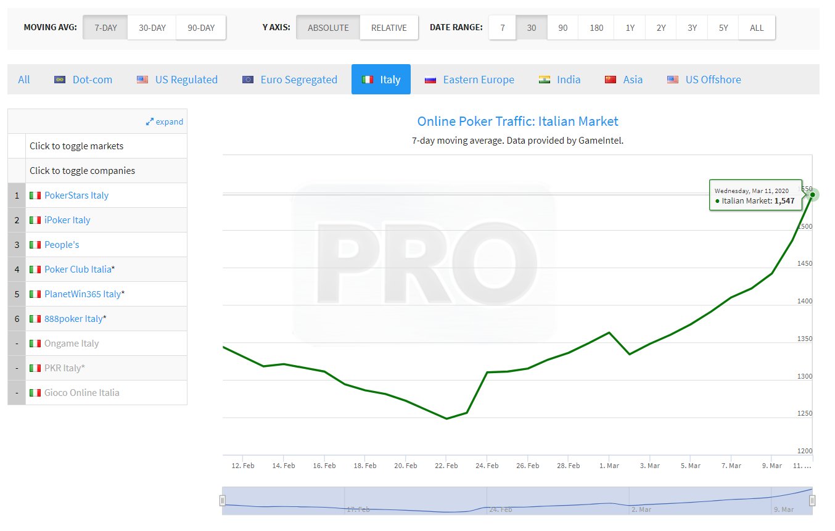Click the expand arrows icon in sidebar
The height and width of the screenshot is (531, 835).
point(149,122)
